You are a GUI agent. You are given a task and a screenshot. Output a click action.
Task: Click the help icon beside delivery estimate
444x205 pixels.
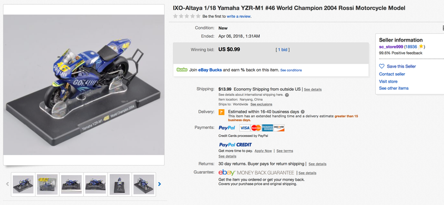coord(302,112)
